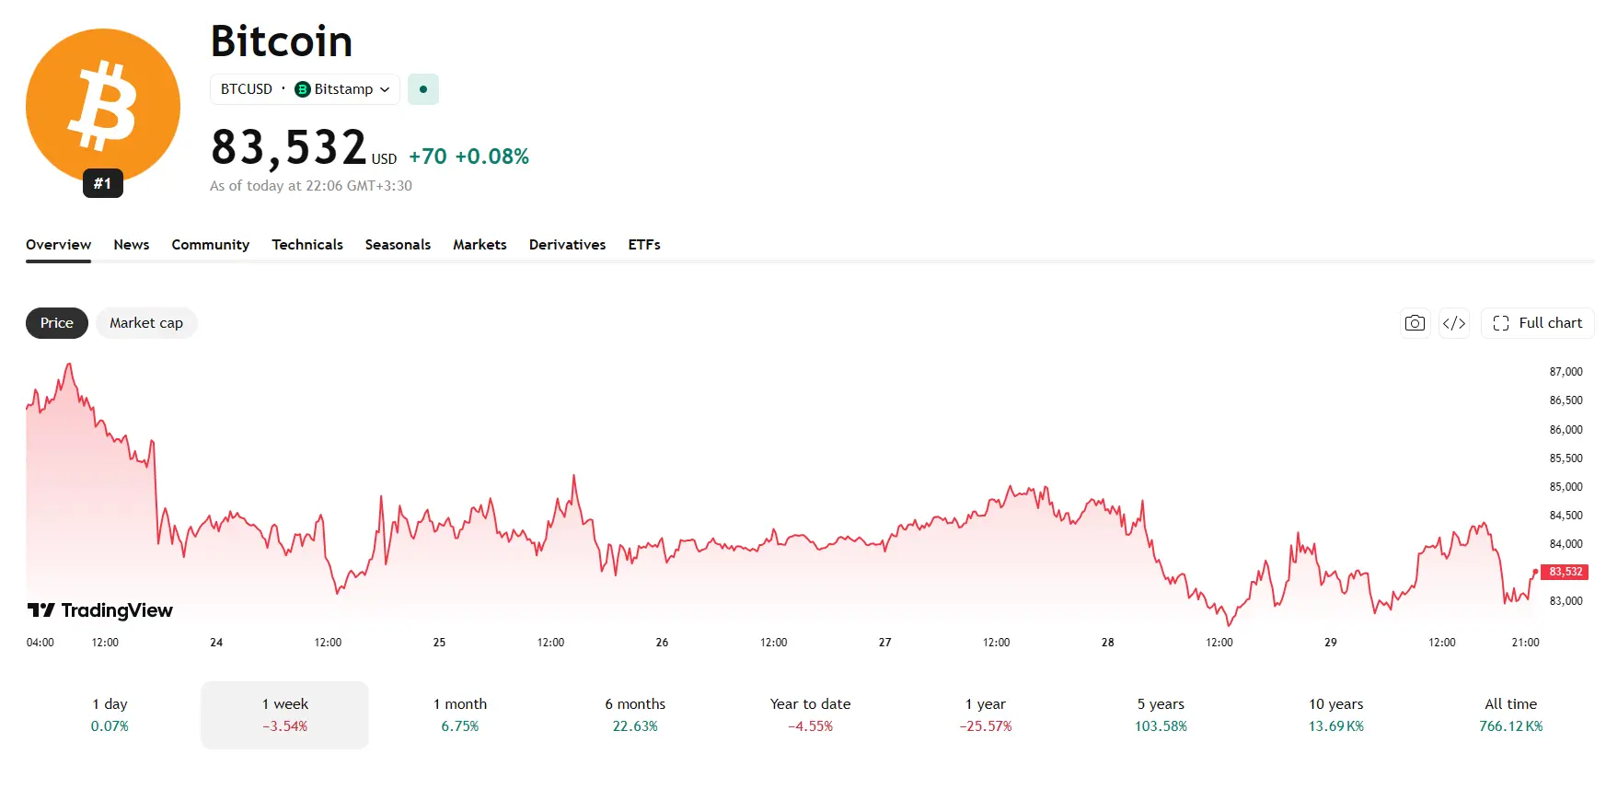The width and height of the screenshot is (1606, 789).
Task: Select the 6 months range
Action: click(x=635, y=715)
